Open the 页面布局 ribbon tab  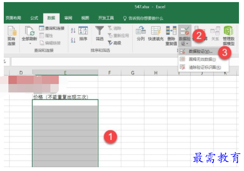tap(13, 18)
